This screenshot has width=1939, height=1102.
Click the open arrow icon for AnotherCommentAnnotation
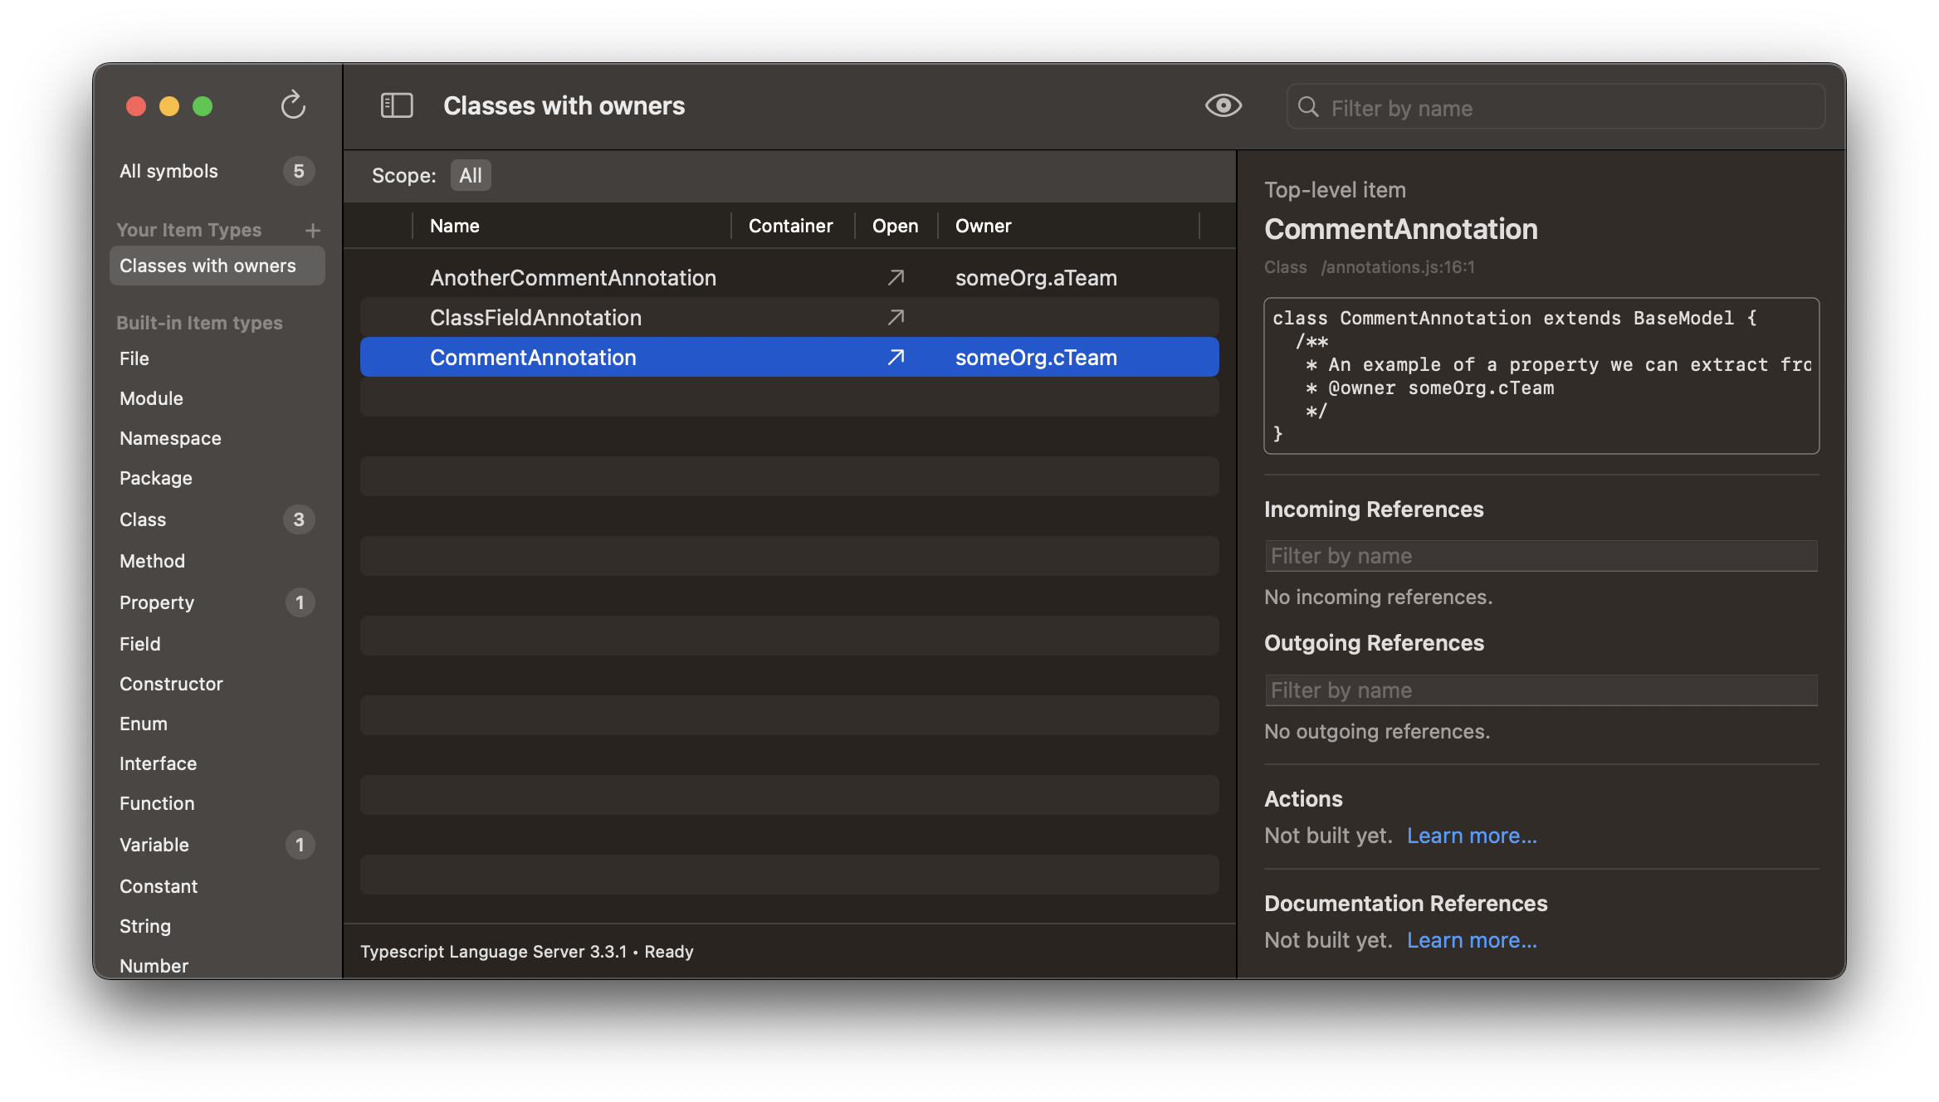(896, 275)
